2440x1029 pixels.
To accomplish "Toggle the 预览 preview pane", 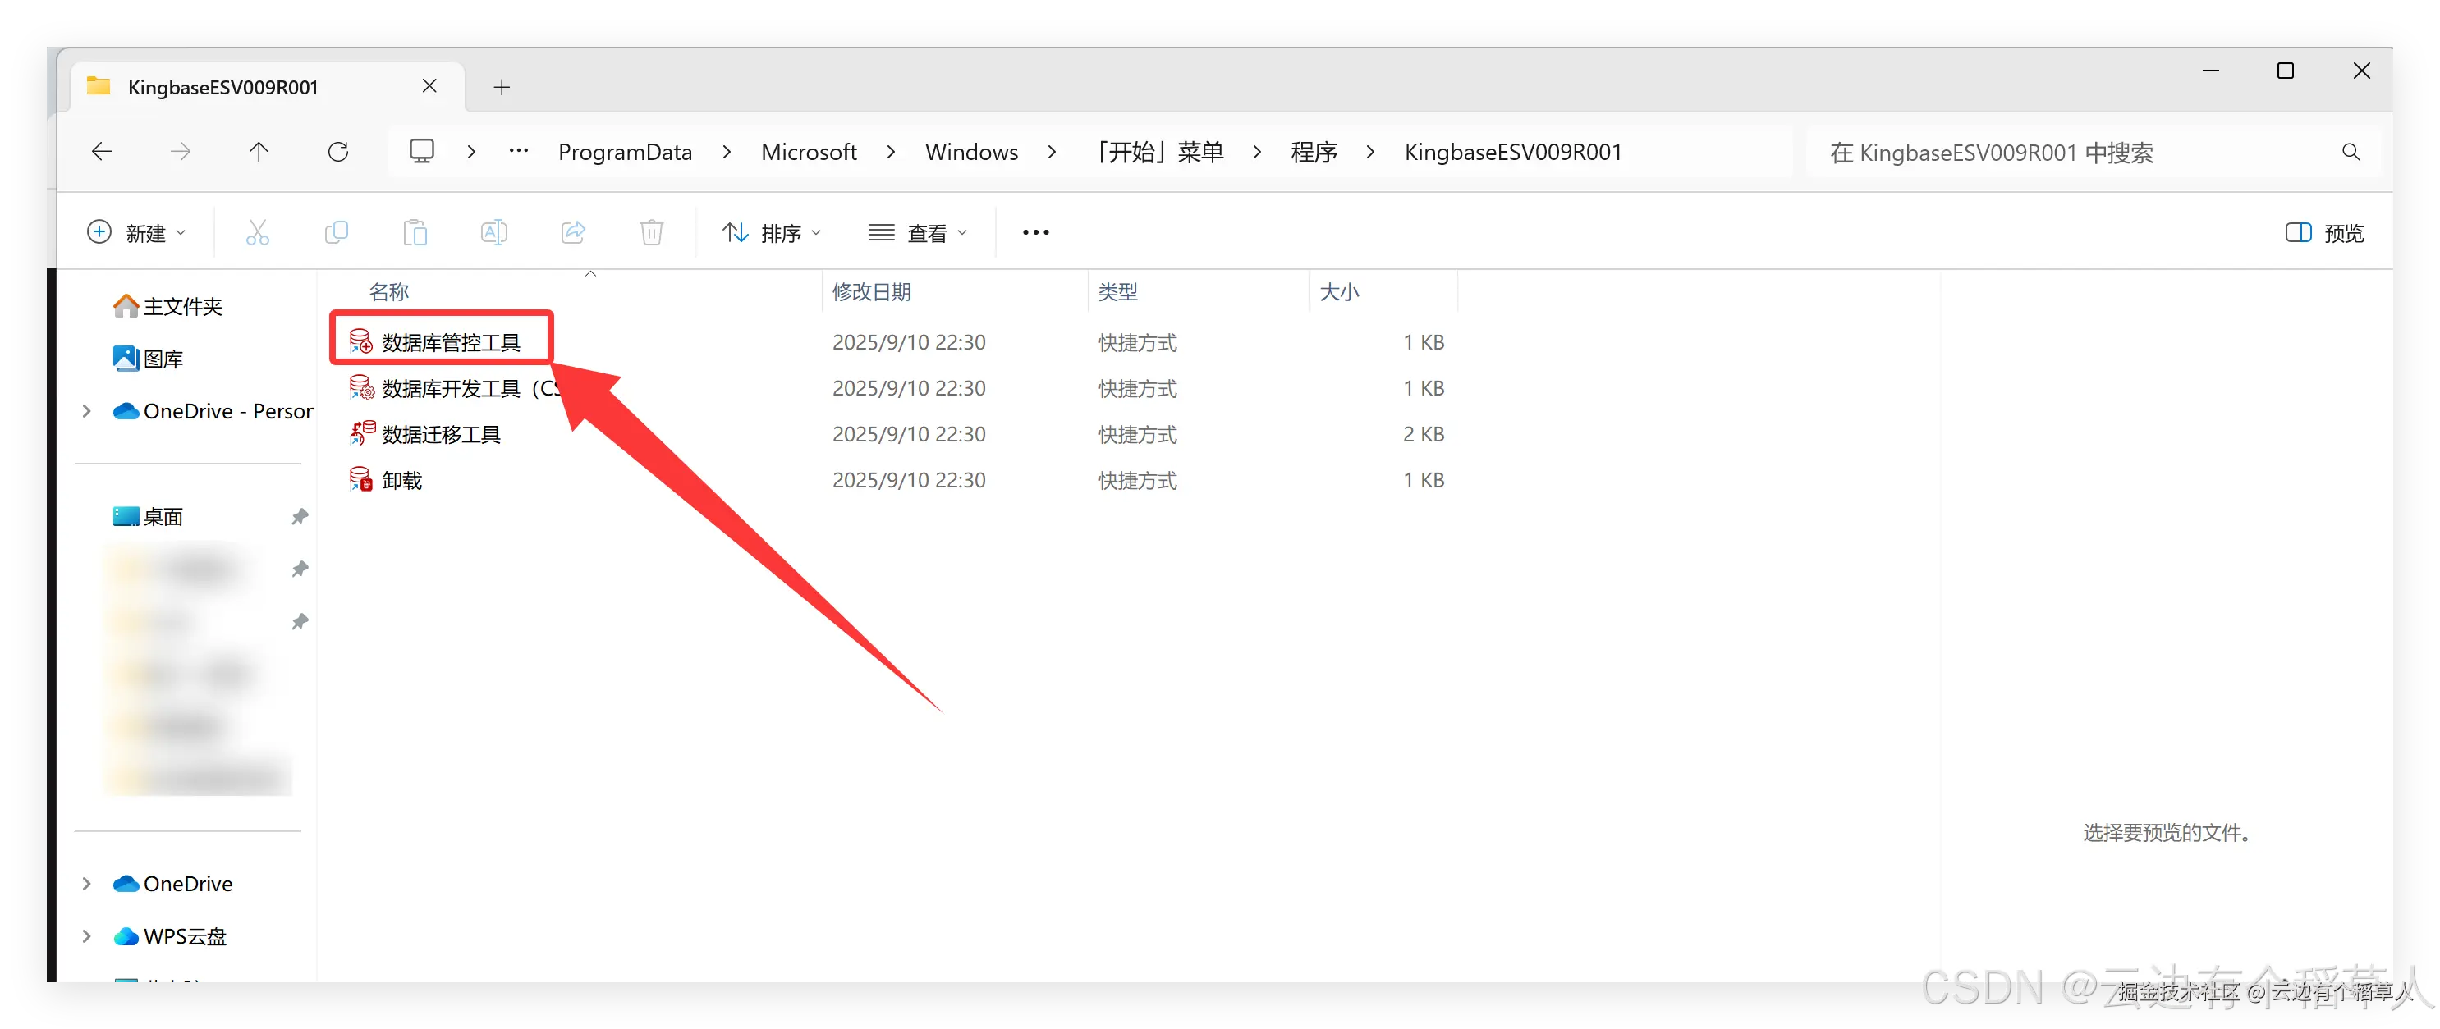I will coord(2324,233).
